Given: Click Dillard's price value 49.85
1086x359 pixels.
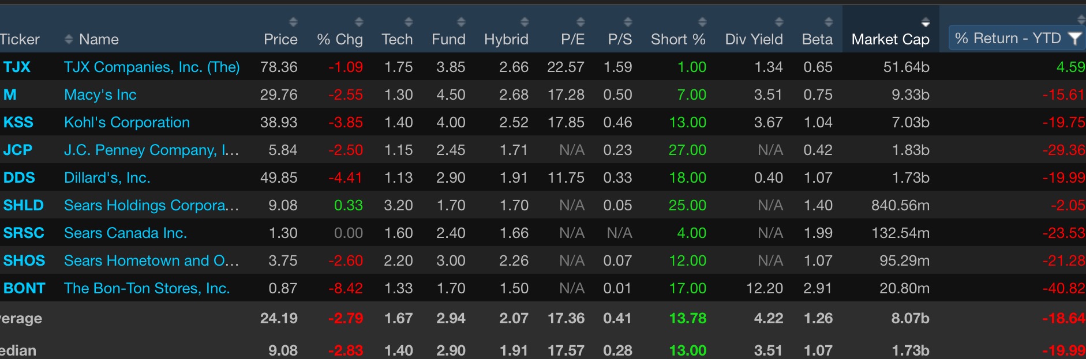Looking at the screenshot, I should [279, 177].
